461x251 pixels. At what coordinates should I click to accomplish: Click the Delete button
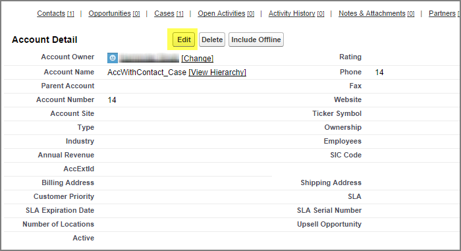212,40
